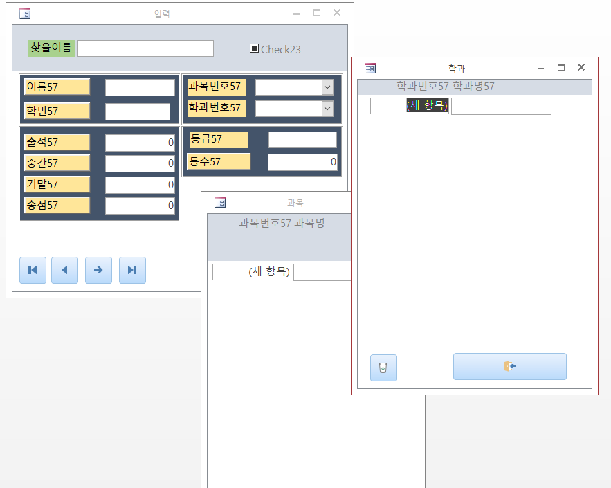Click the form icon in 학과 title bar
This screenshot has width=611, height=488.
pyautogui.click(x=370, y=69)
